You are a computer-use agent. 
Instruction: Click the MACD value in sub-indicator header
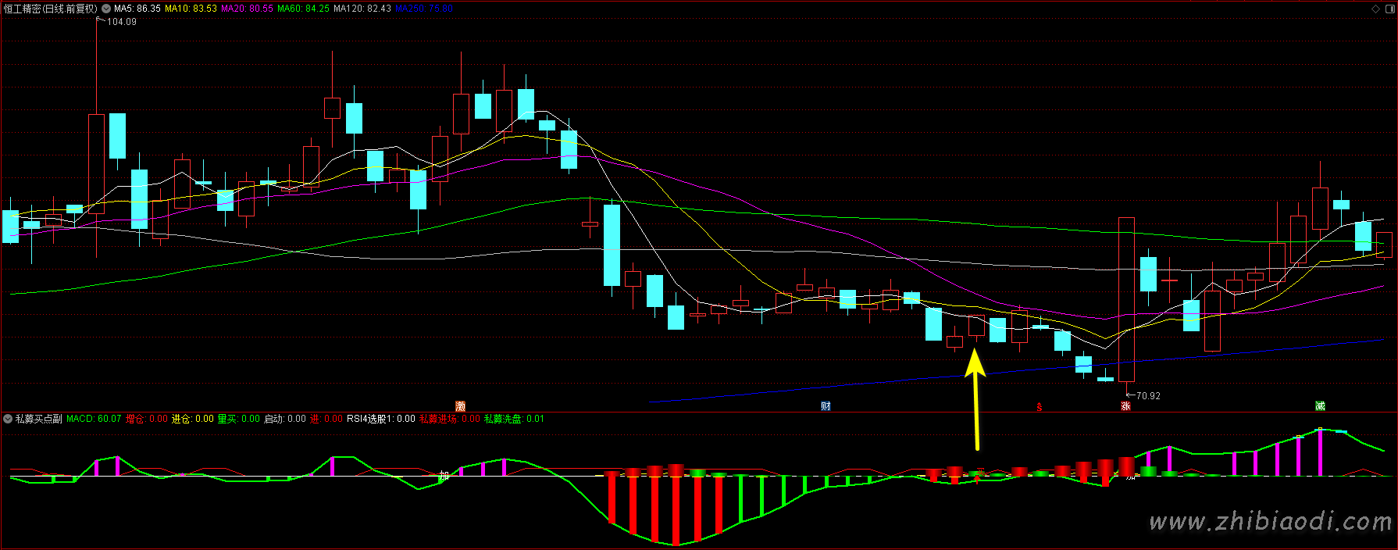(94, 419)
